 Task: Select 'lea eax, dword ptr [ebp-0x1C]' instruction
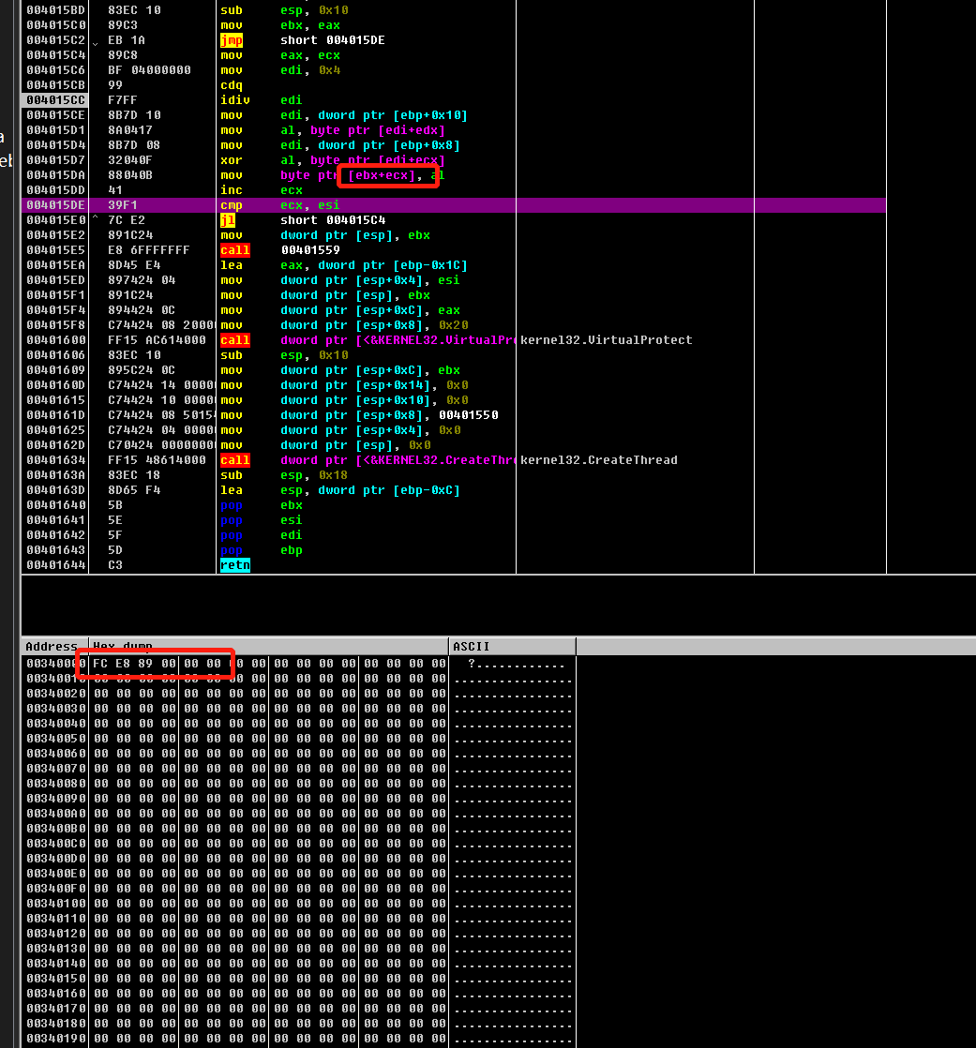tap(343, 265)
